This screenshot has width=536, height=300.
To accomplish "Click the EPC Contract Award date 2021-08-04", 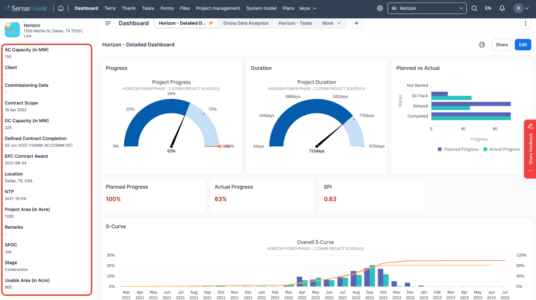I will (x=15, y=163).
